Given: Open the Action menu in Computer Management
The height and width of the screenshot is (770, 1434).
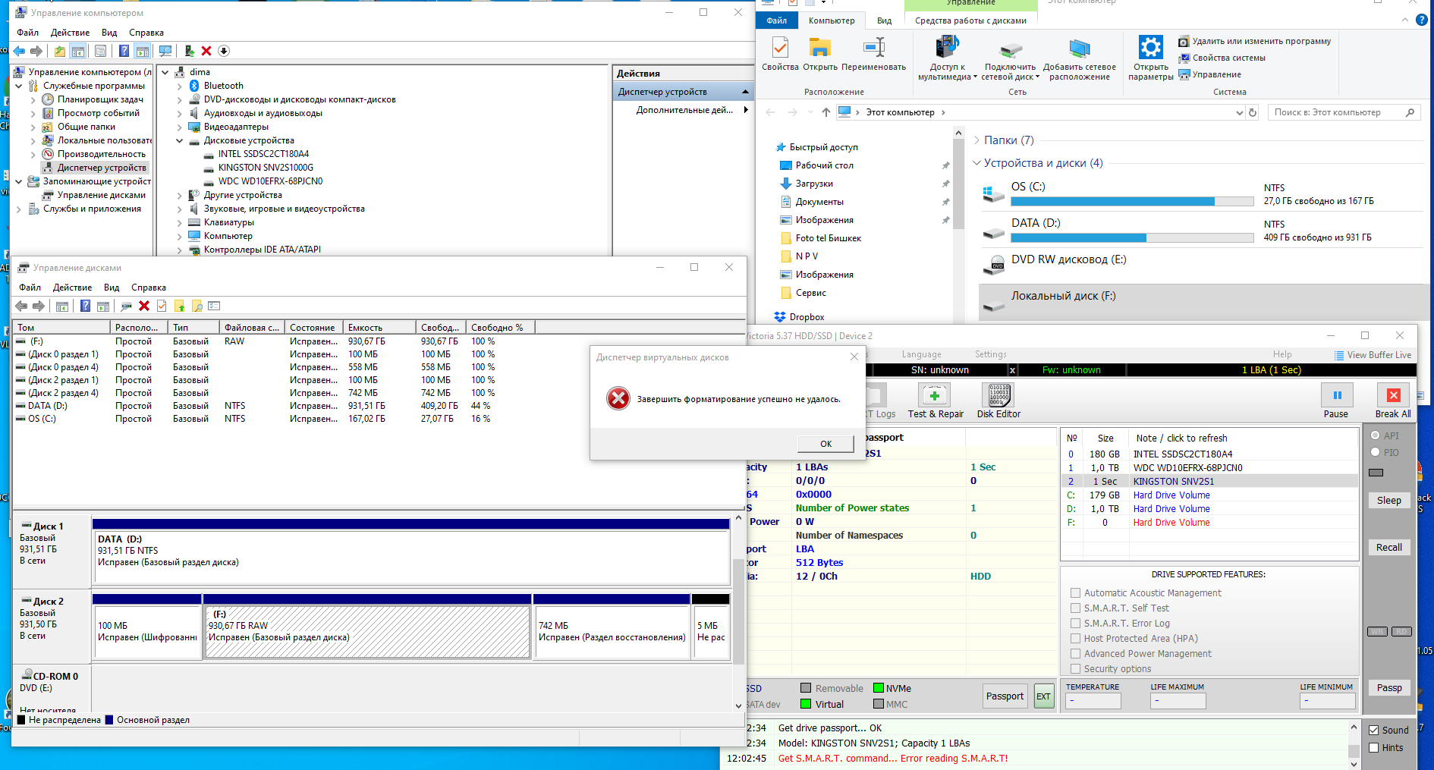Looking at the screenshot, I should (70, 33).
